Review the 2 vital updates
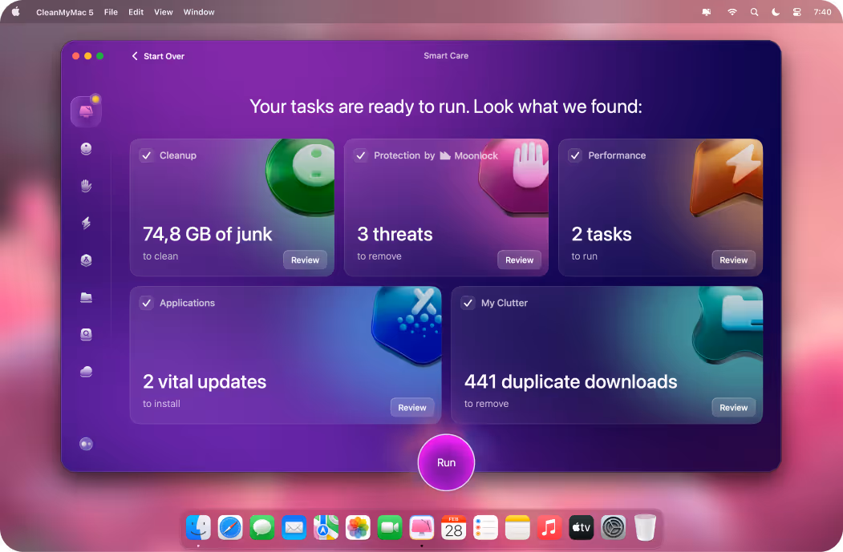843x552 pixels. click(411, 408)
